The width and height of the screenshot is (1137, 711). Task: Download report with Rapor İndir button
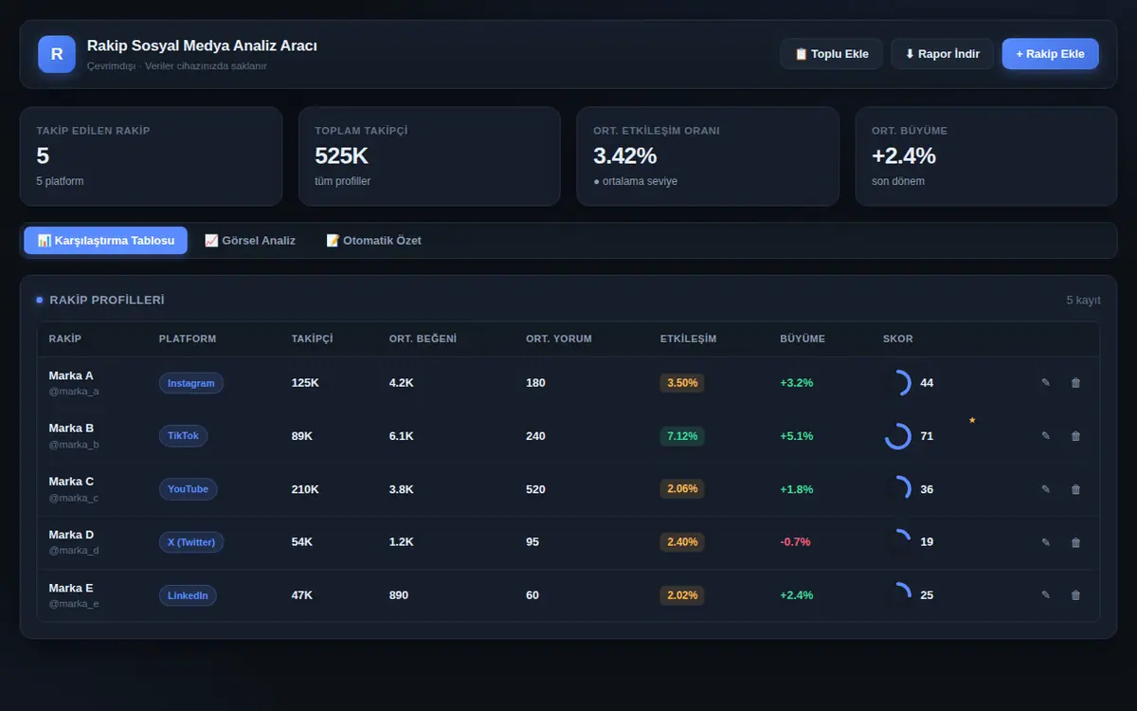click(943, 54)
